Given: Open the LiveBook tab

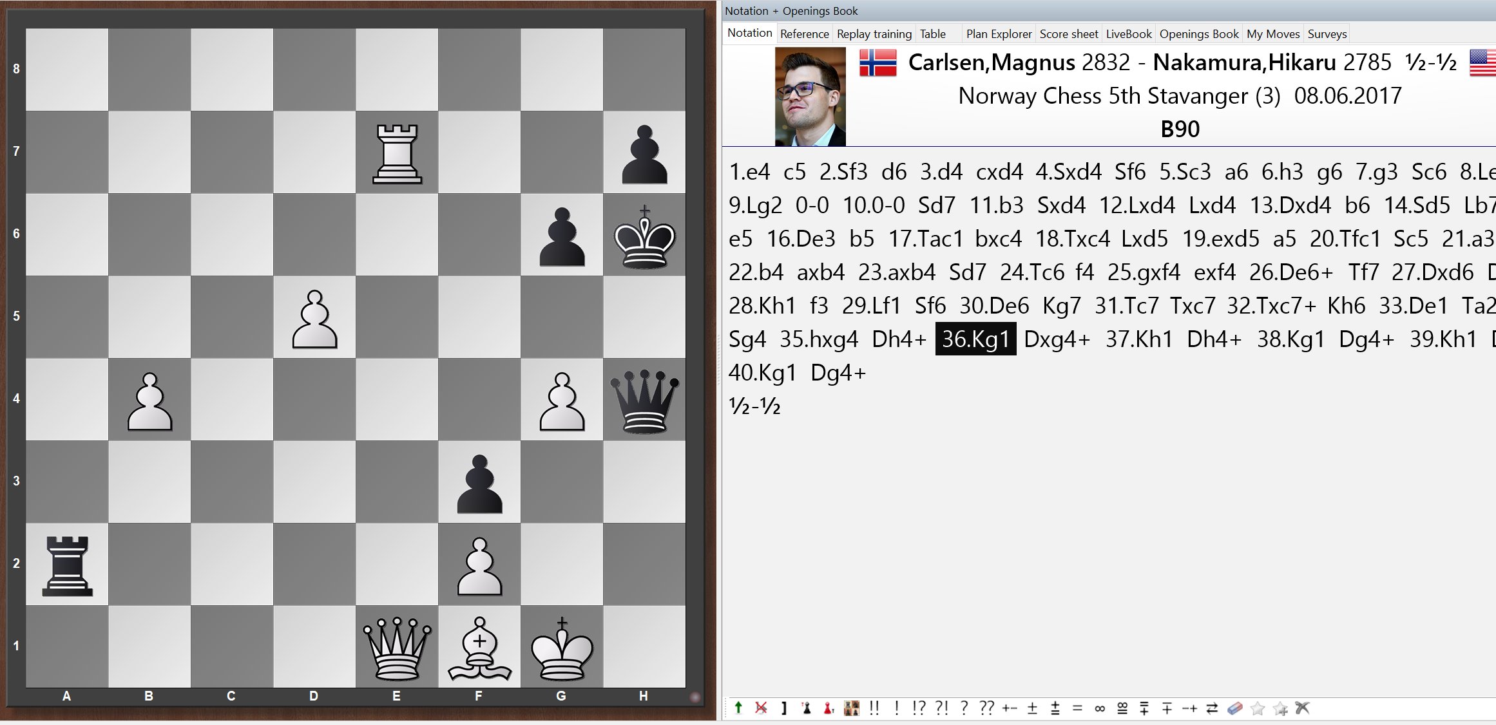Looking at the screenshot, I should pos(1128,33).
